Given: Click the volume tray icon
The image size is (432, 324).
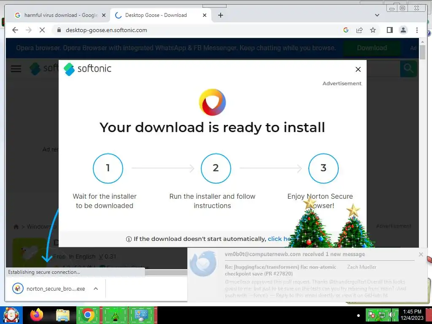Looking at the screenshot, I should tap(391, 315).
